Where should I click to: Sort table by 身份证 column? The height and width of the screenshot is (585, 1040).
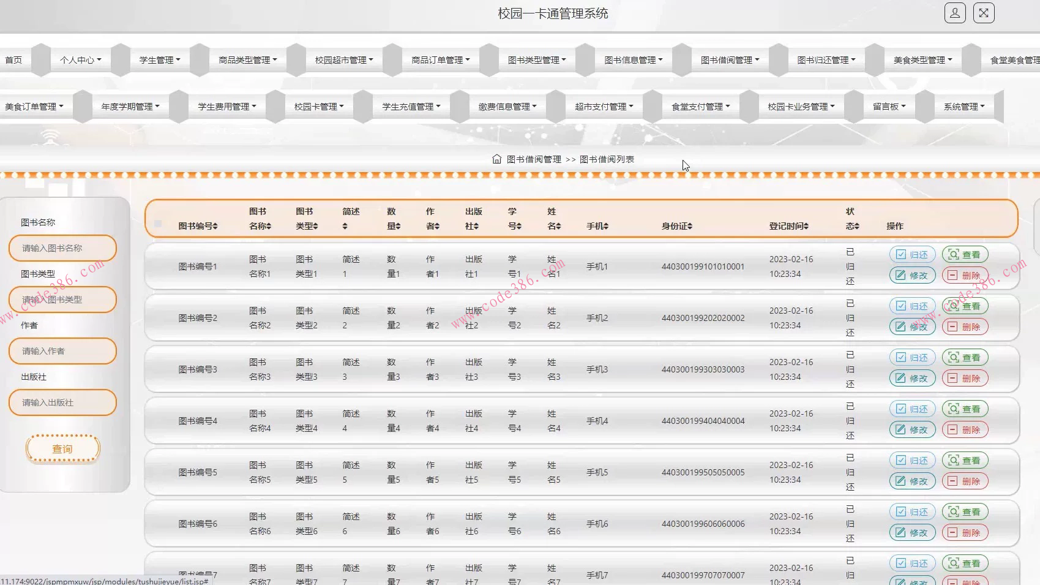point(677,226)
